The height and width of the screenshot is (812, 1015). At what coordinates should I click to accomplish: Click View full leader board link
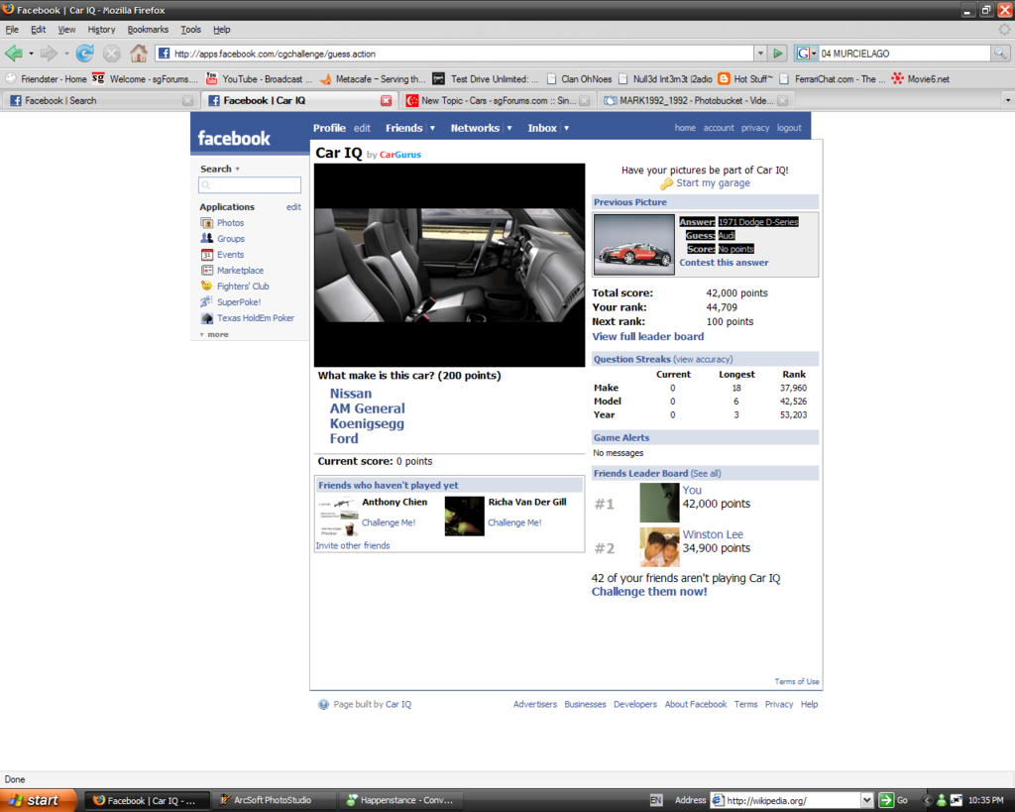(647, 337)
